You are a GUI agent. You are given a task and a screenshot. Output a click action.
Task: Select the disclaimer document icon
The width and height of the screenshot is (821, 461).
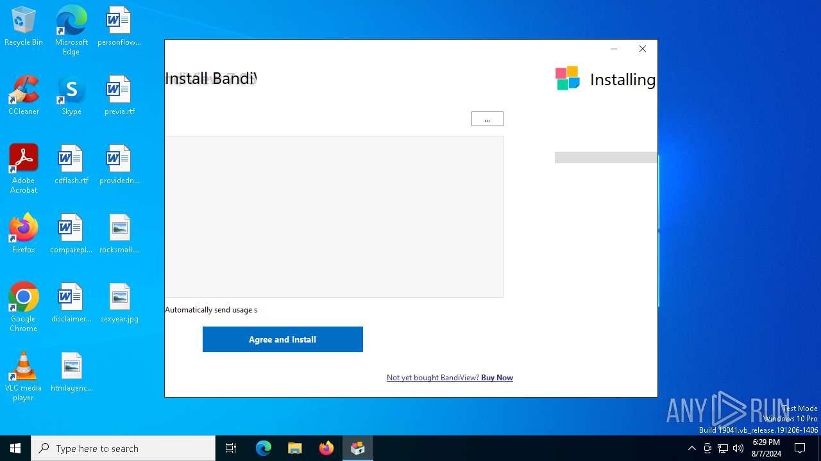tap(71, 303)
